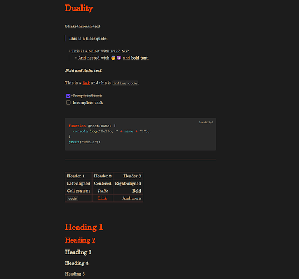The image size is (299, 279).
Task: Click the JavaScript language label in the code block
Action: [x=206, y=122]
